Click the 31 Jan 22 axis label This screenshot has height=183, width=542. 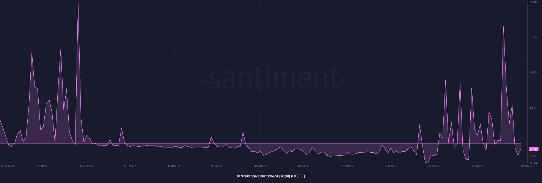pyautogui.click(x=260, y=166)
